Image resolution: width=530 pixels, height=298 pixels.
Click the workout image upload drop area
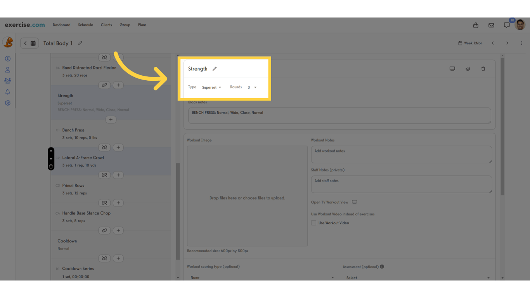247,196
